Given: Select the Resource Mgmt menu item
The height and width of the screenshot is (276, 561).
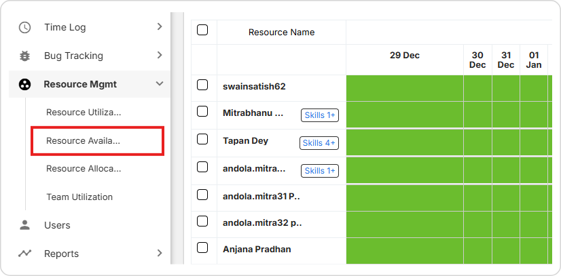Looking at the screenshot, I should coord(90,84).
